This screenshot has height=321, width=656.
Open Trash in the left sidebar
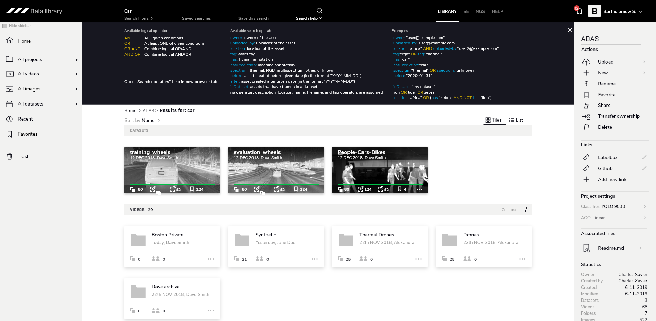(x=23, y=156)
